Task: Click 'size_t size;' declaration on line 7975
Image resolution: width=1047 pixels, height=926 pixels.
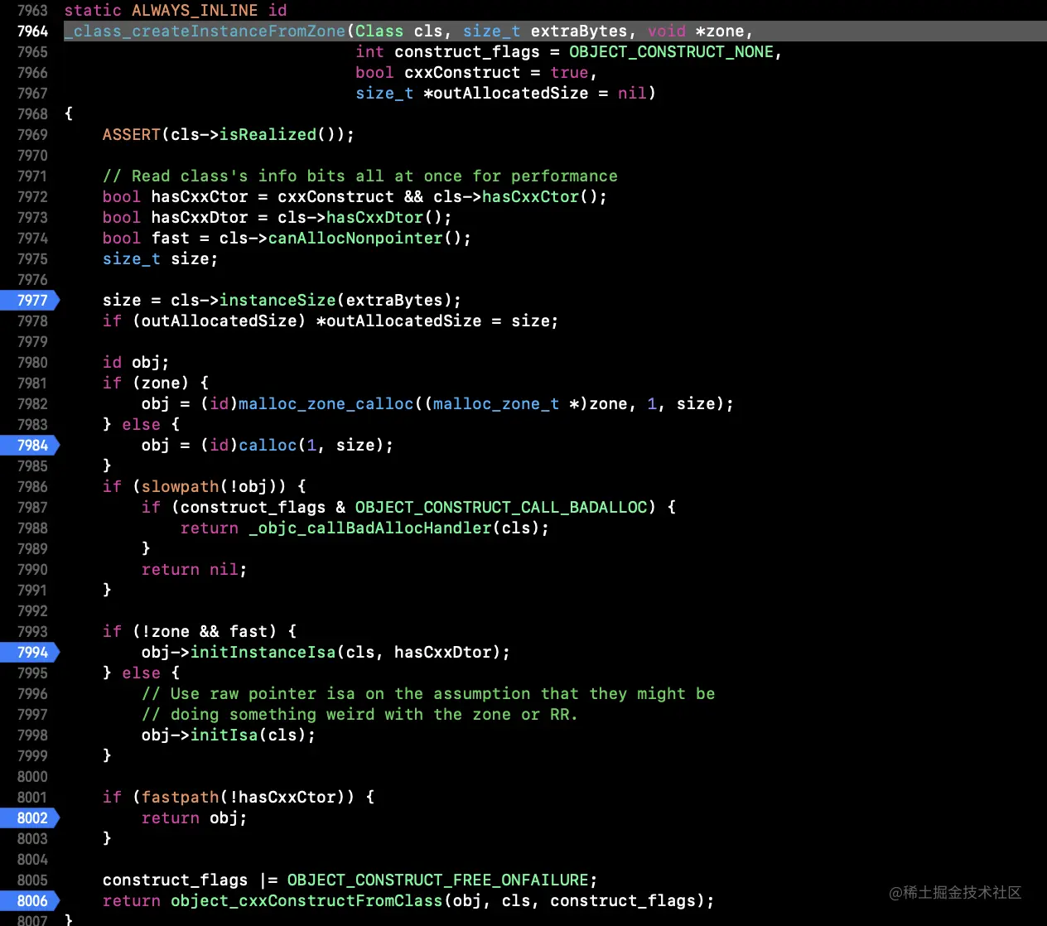Action: 161,258
